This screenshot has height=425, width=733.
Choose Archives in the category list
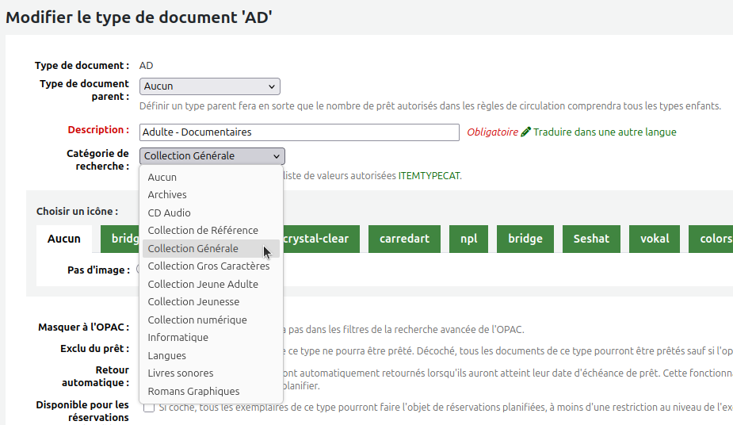212,194
